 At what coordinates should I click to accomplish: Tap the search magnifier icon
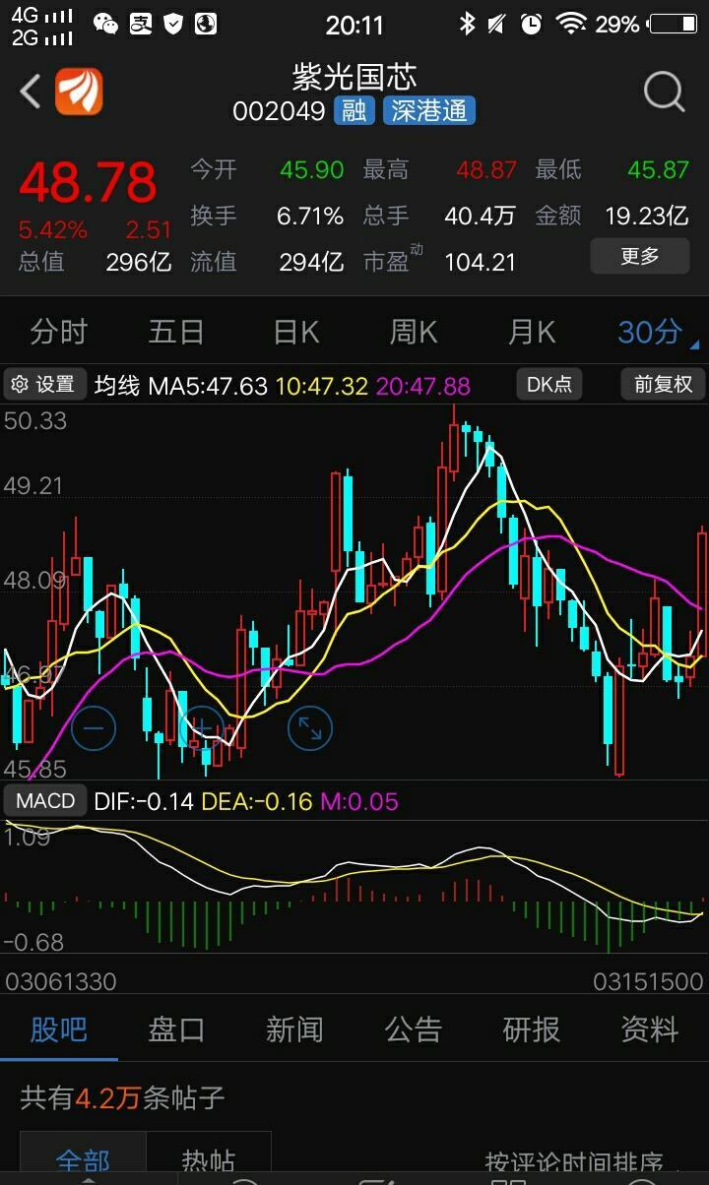tap(665, 93)
